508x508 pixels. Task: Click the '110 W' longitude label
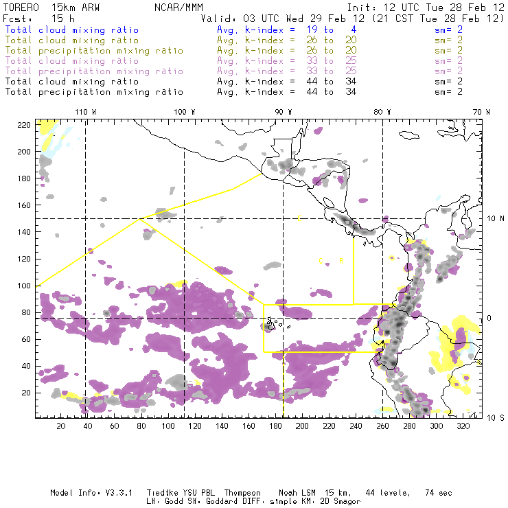pos(86,112)
